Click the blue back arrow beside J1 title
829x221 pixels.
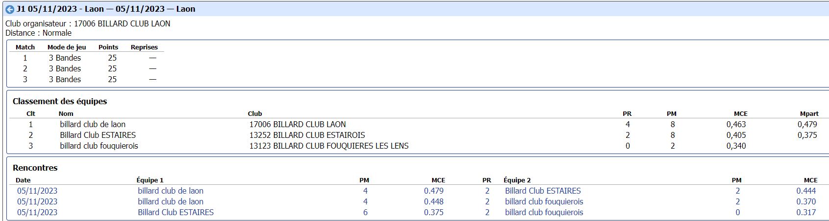(x=9, y=9)
